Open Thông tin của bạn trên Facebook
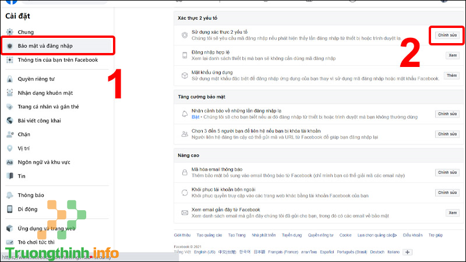Viewport: 466px width, 262px height. [x=57, y=60]
